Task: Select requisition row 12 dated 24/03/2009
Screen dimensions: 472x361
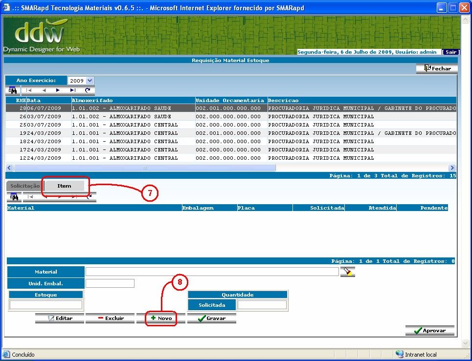Action: click(231, 158)
